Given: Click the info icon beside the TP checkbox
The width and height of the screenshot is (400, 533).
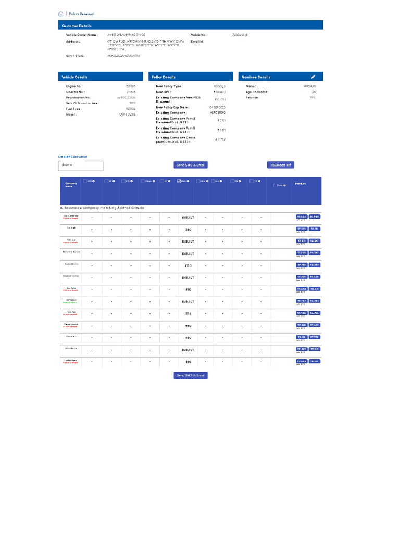Looking at the screenshot, I should [259, 181].
